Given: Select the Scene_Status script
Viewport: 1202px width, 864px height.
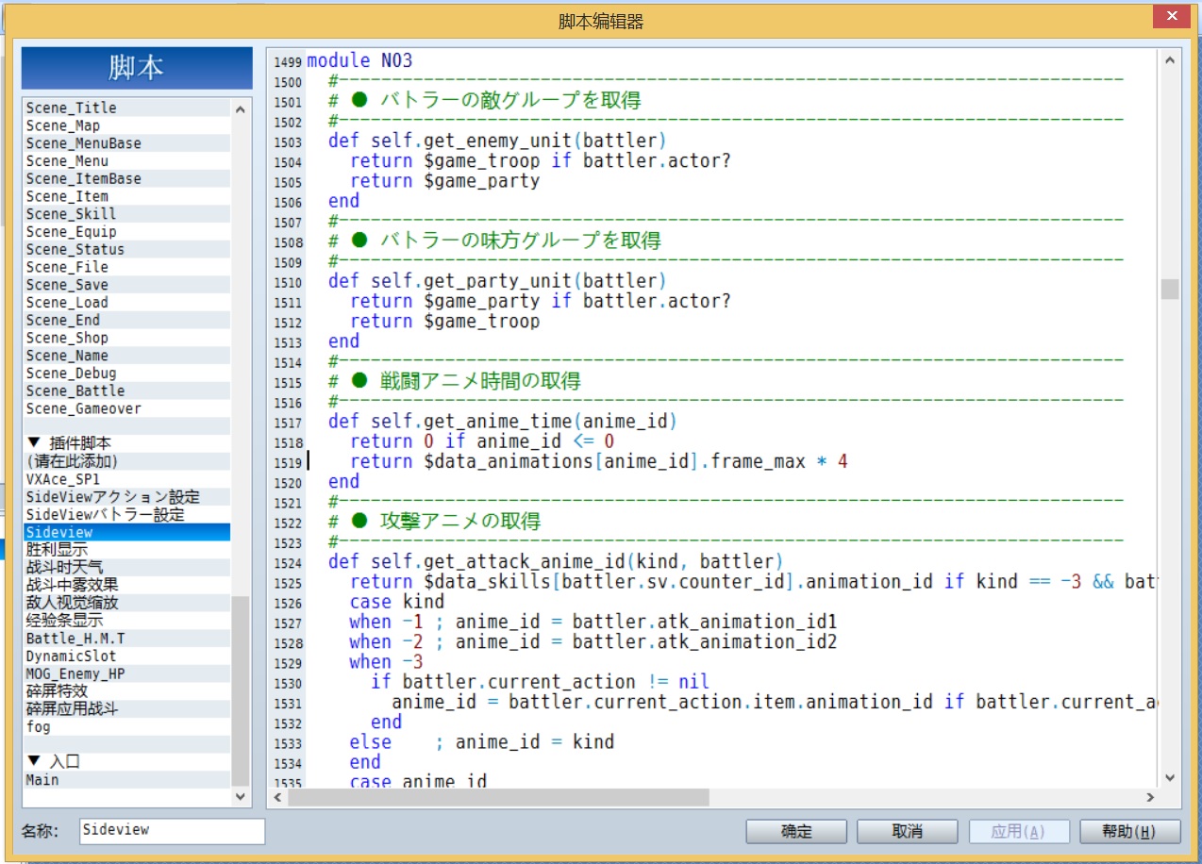Looking at the screenshot, I should 126,250.
